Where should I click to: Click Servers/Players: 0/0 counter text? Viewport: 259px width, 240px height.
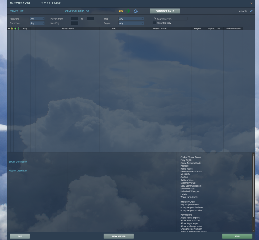[x=77, y=11]
